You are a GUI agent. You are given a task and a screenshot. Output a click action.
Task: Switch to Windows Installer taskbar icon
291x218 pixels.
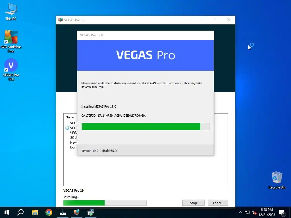pos(91,212)
